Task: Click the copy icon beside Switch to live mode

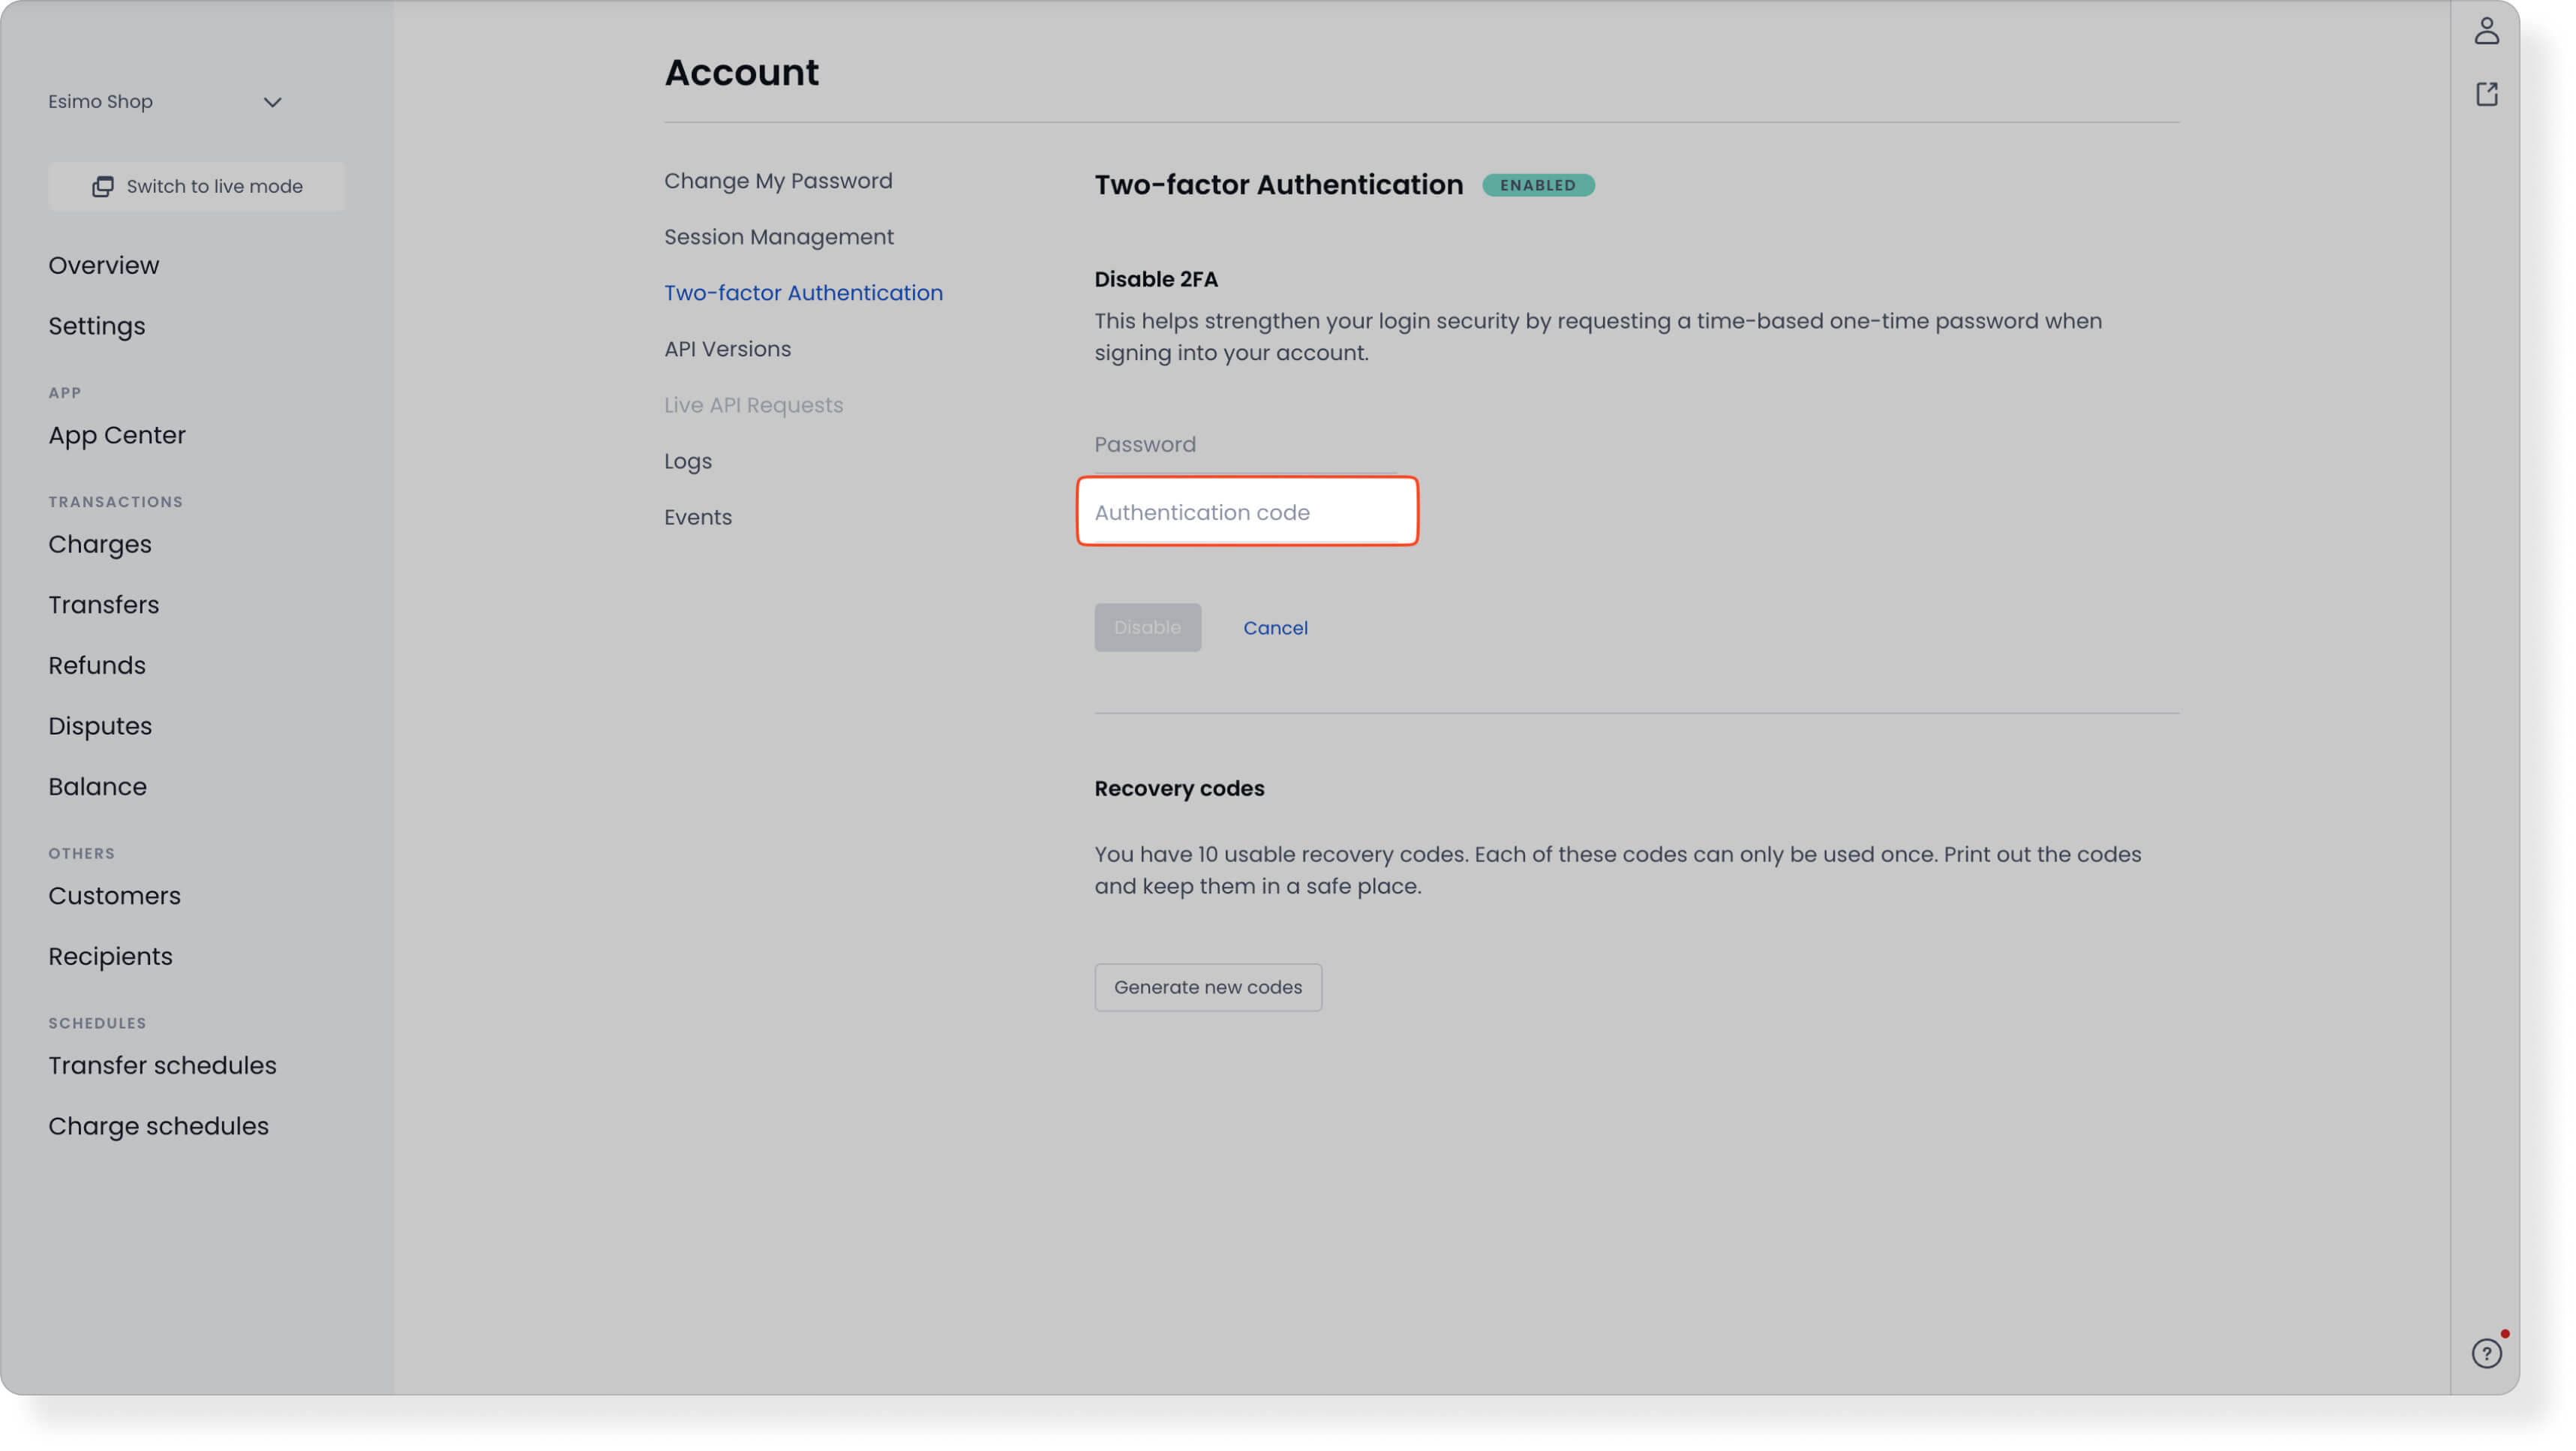Action: [x=103, y=186]
